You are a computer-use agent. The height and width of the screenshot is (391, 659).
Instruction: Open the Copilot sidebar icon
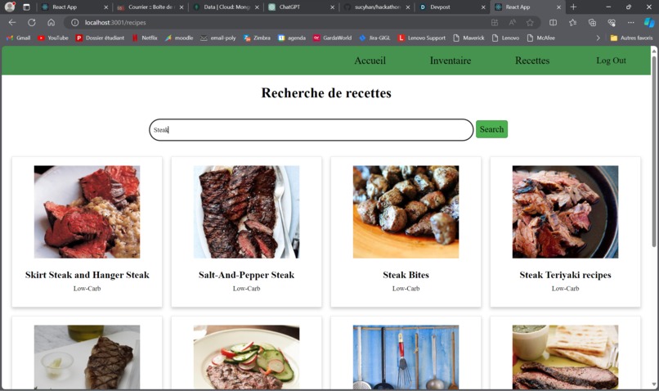(x=649, y=23)
